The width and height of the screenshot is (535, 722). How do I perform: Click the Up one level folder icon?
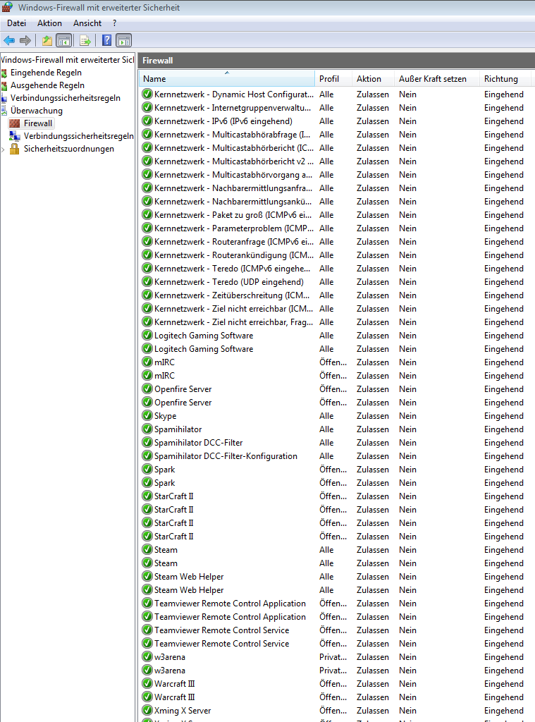(47, 40)
